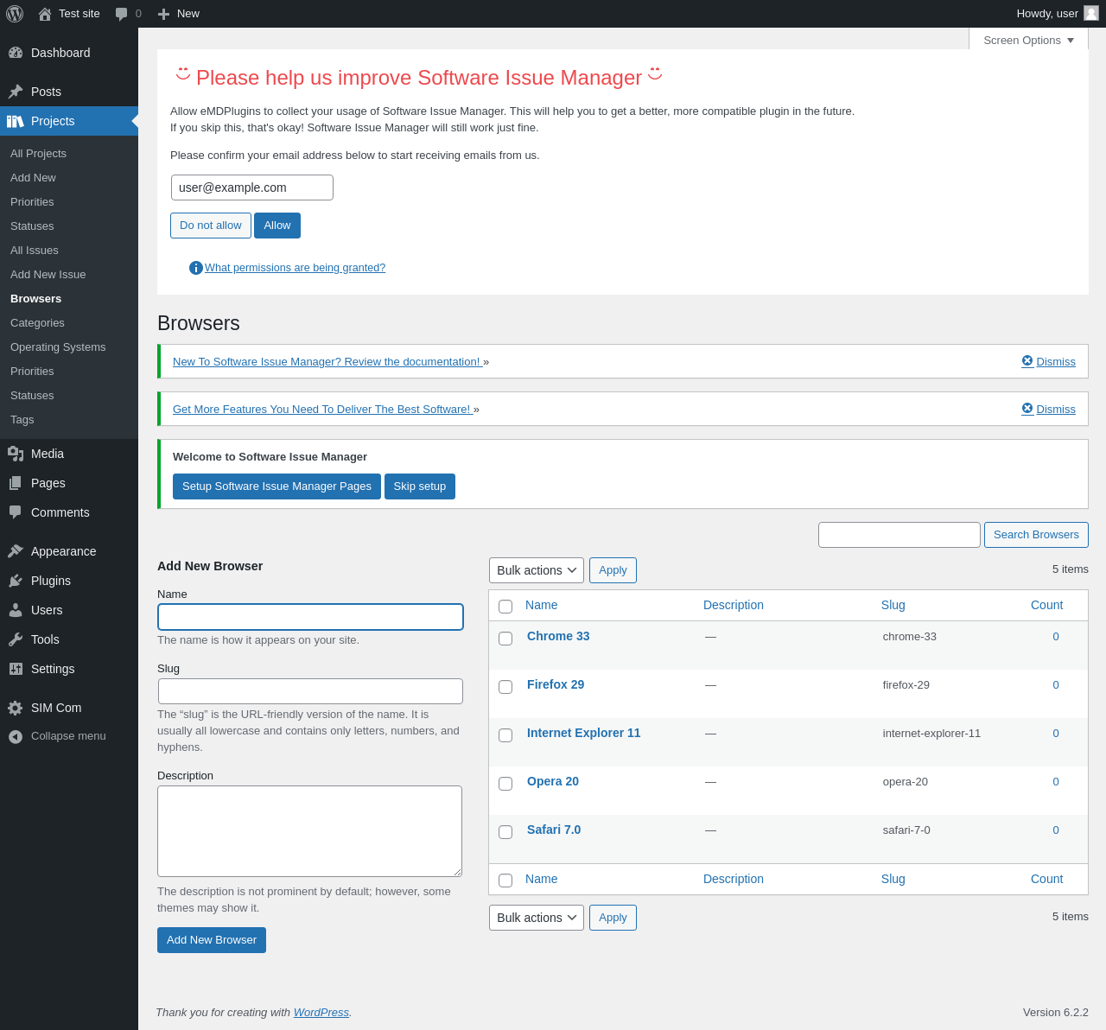Open Tags submenu item

22,419
